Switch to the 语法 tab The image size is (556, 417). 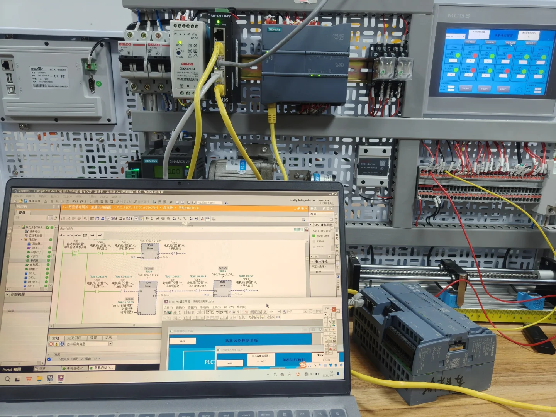pyautogui.click(x=108, y=337)
